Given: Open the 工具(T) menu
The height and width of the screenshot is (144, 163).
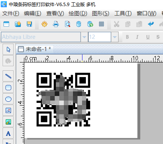Looking at the screenshot, I should coord(123,13).
